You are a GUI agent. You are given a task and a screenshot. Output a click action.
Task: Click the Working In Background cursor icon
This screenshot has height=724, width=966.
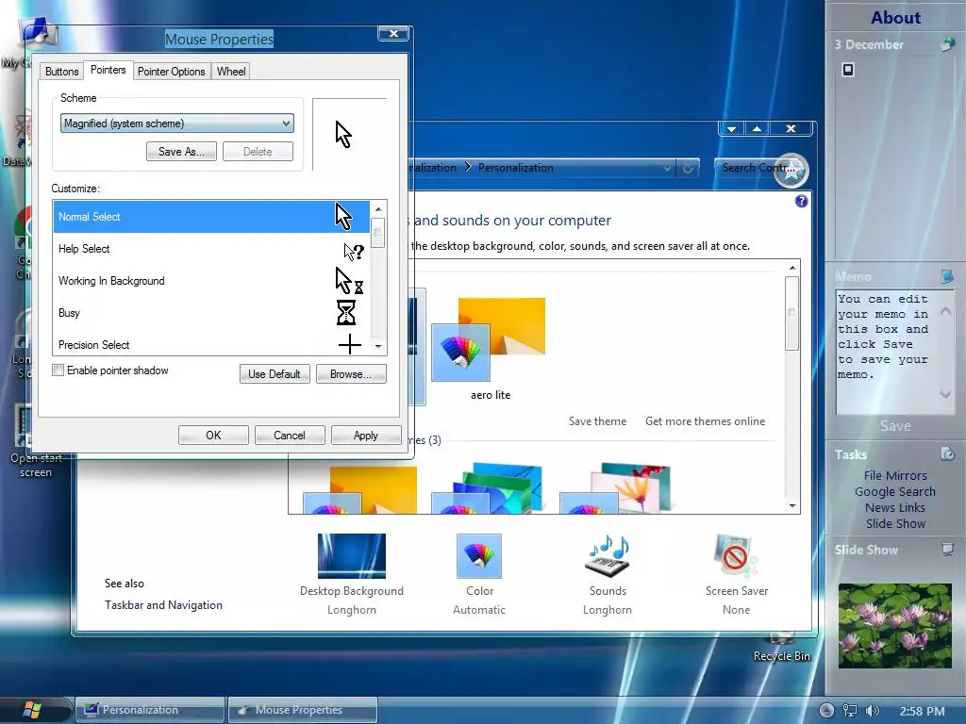349,281
